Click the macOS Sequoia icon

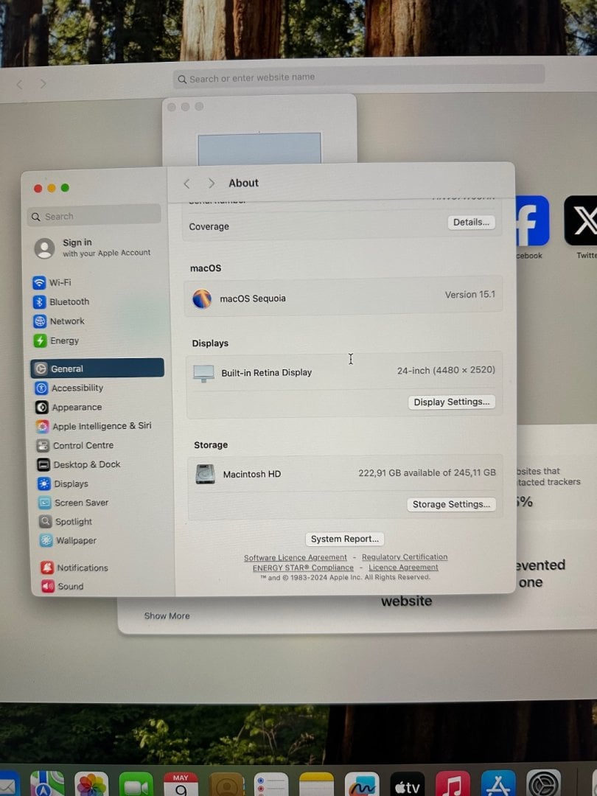coord(201,298)
